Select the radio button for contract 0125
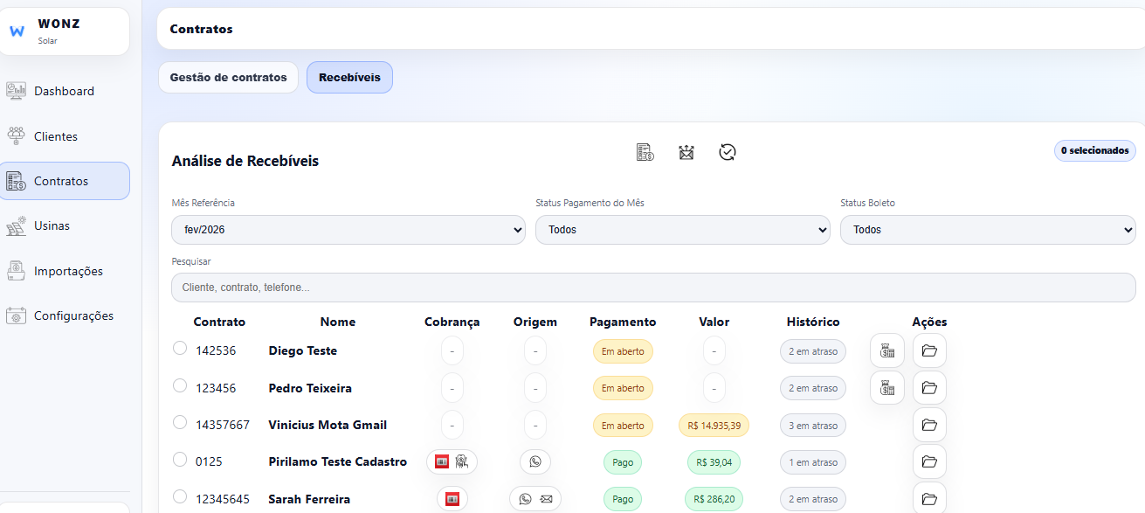Screen dimensions: 1145x513 pos(180,460)
